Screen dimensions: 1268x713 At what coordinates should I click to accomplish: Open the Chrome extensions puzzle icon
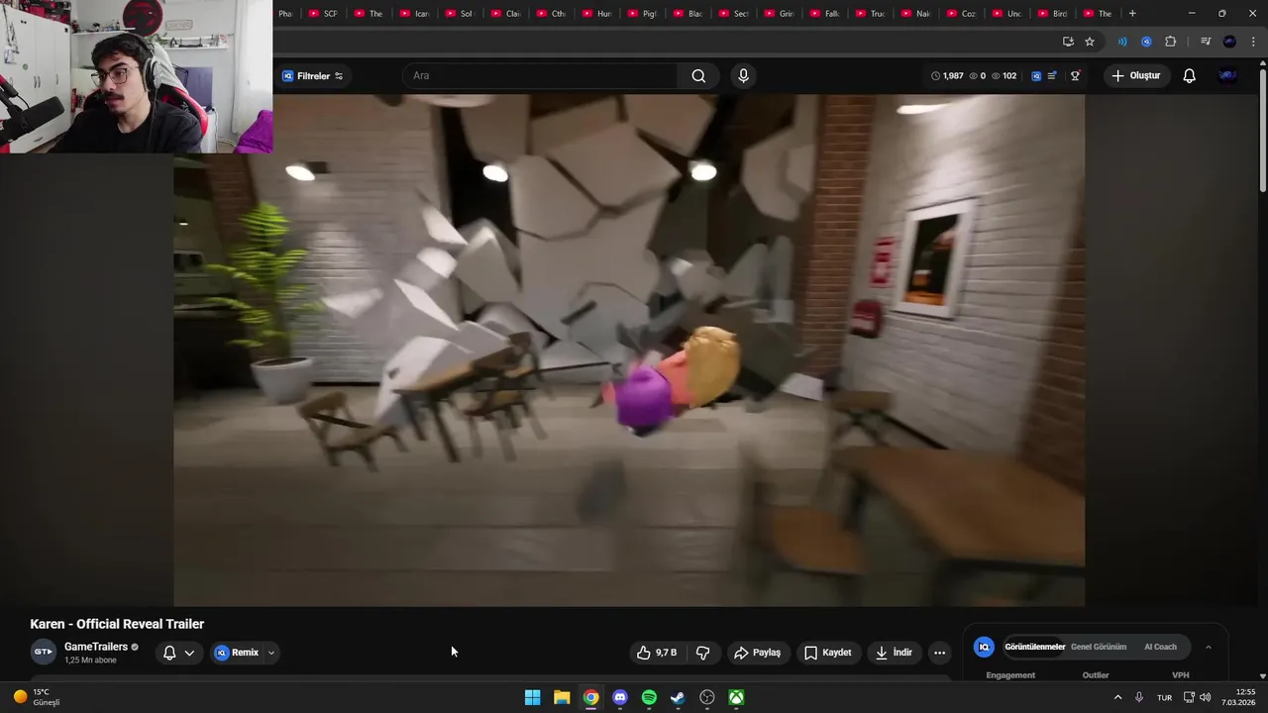(1170, 42)
